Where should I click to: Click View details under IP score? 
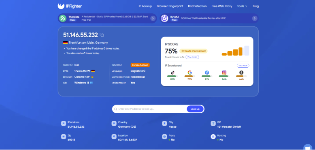192,57
